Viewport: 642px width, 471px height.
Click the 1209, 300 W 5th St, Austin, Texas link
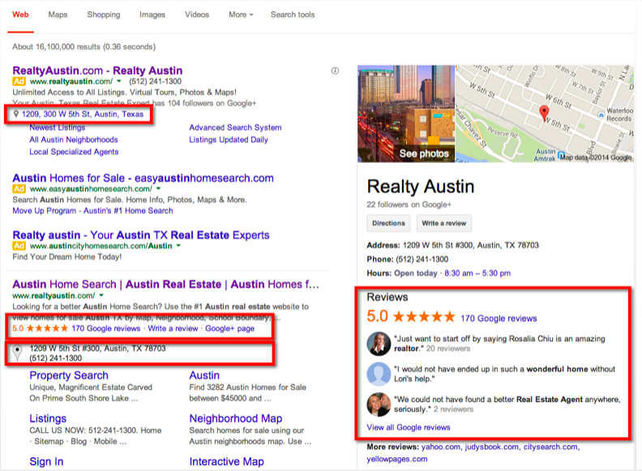coord(83,114)
